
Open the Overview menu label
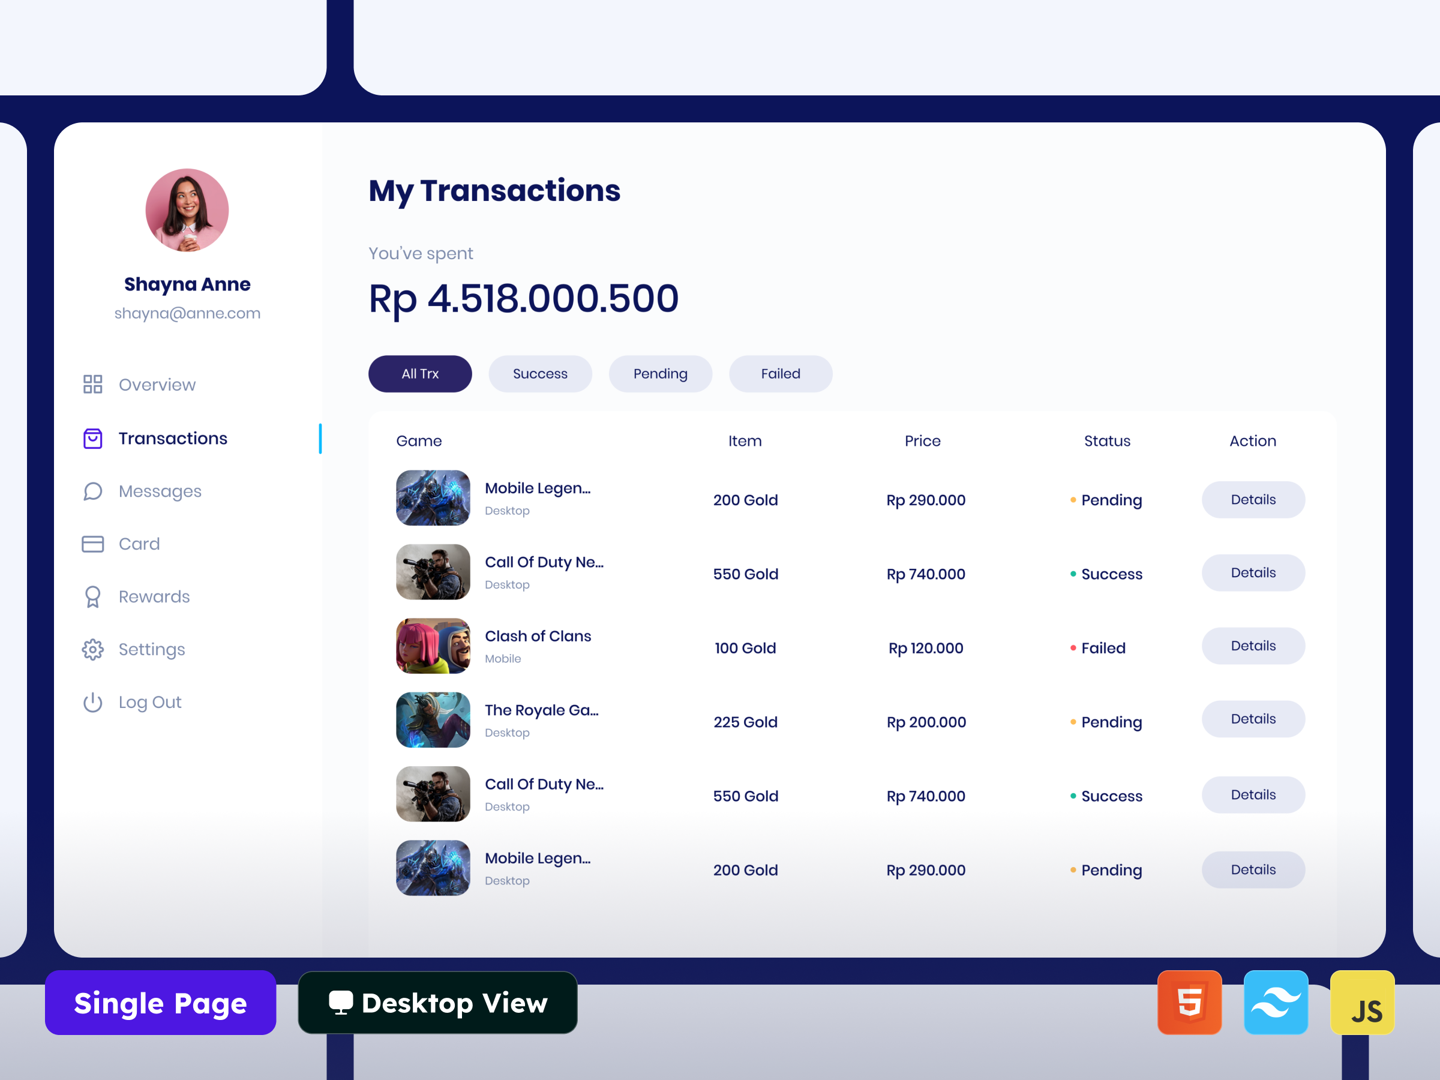coord(157,385)
